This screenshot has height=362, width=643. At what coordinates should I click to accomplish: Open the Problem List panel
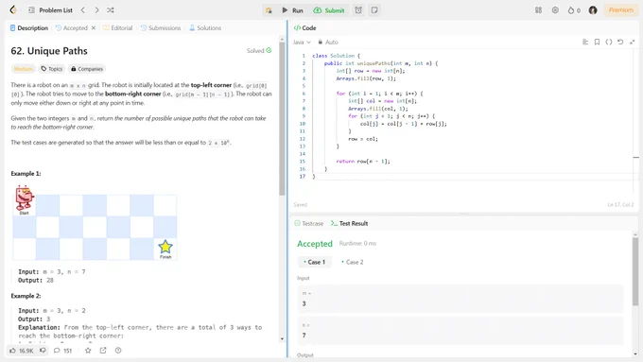50,10
